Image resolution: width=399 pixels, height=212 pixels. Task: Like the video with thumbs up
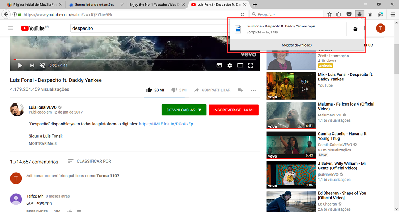click(x=149, y=90)
